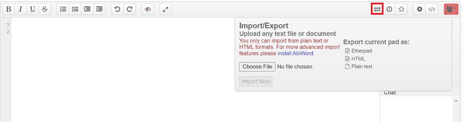Image resolution: width=465 pixels, height=122 pixels.
Task: Toggle the Import/Export panel button
Action: coord(377,9)
